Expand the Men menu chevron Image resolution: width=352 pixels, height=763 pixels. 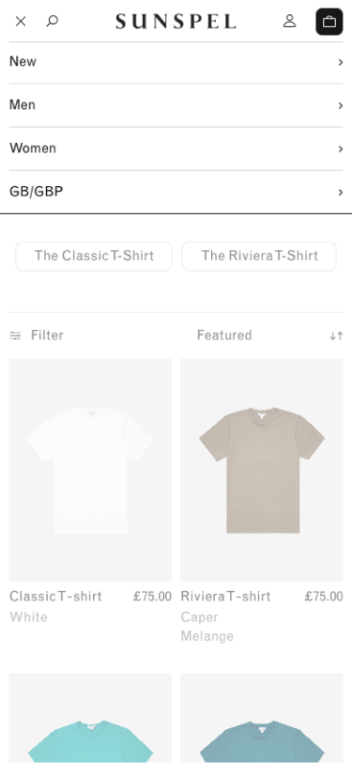point(341,105)
